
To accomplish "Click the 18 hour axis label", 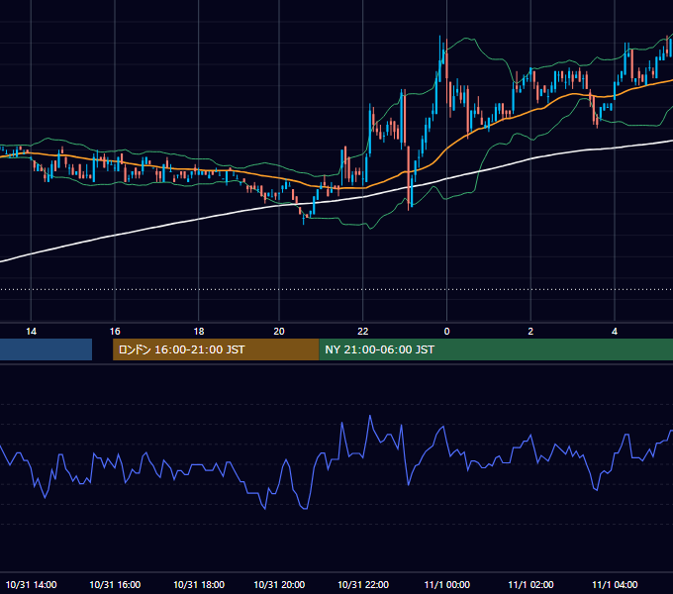I will pyautogui.click(x=199, y=332).
